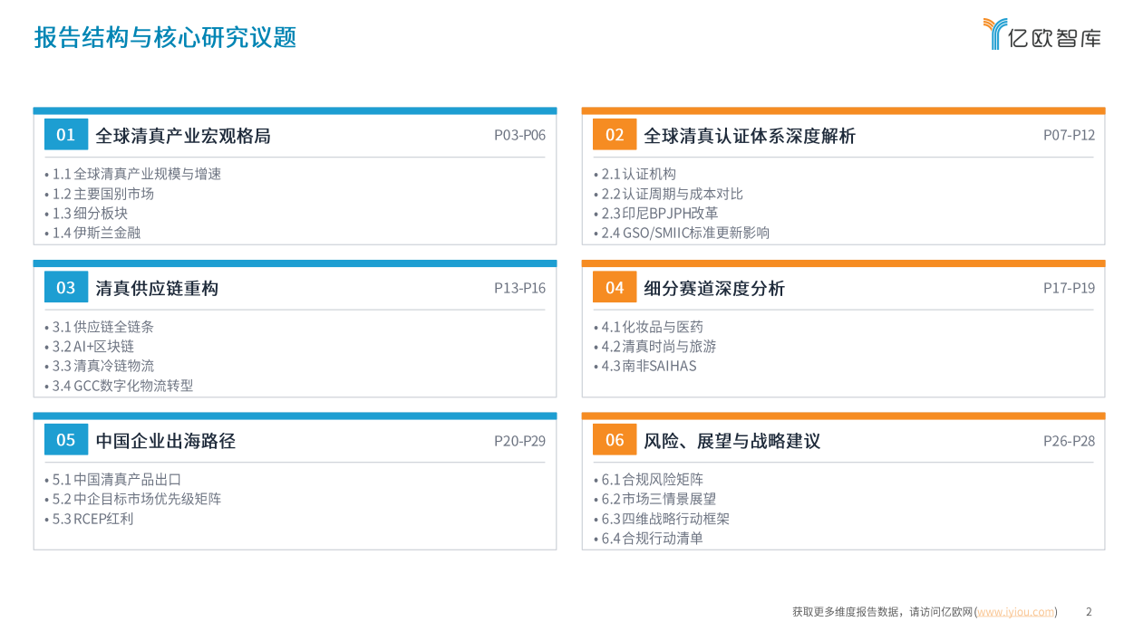
Task: Select the blue "01" chapter badge
Action: coord(65,134)
